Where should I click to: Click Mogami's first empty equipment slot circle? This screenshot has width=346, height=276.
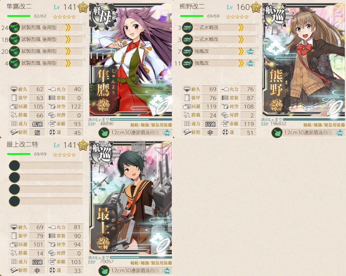pyautogui.click(x=14, y=166)
